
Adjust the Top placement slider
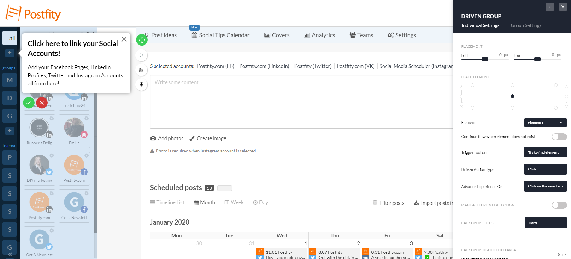pyautogui.click(x=537, y=59)
